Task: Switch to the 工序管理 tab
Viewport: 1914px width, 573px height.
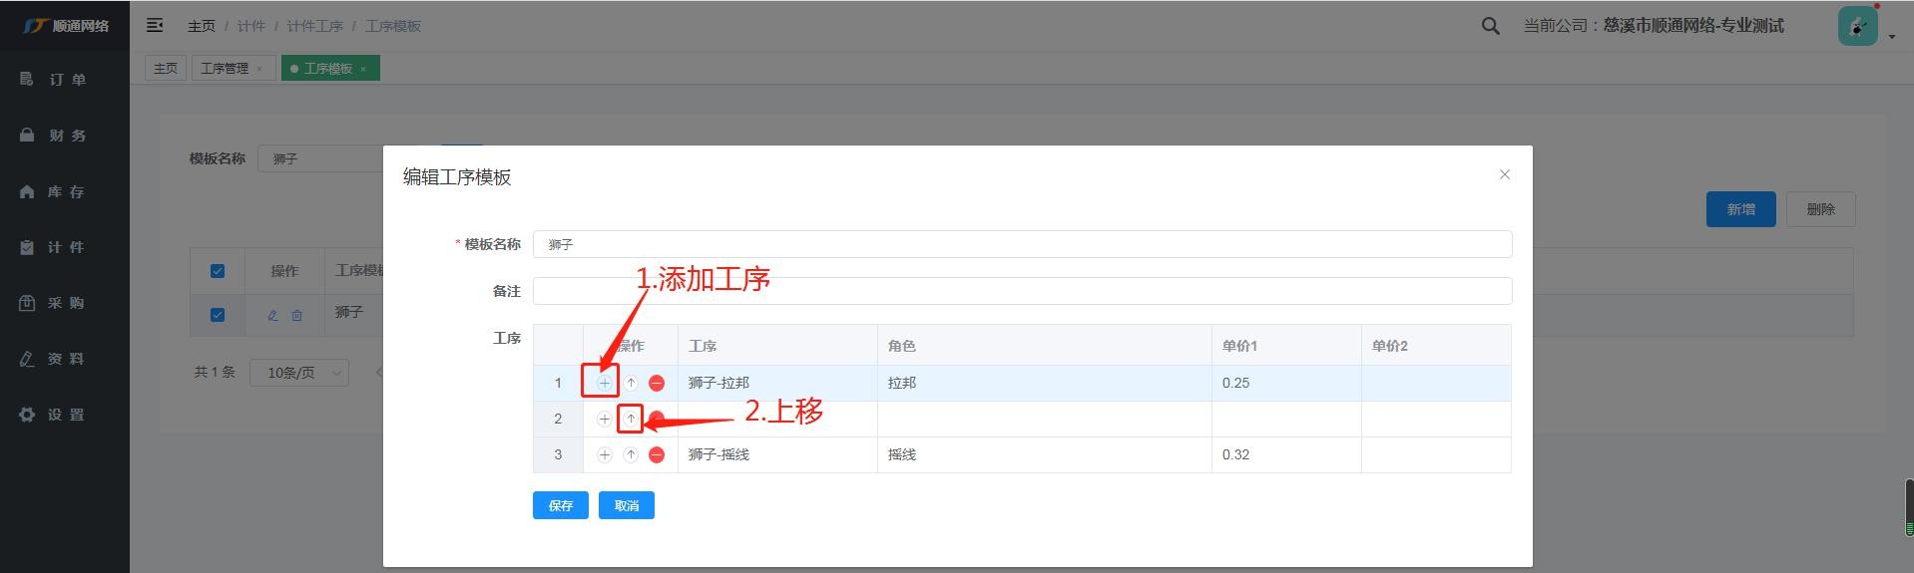Action: [225, 69]
